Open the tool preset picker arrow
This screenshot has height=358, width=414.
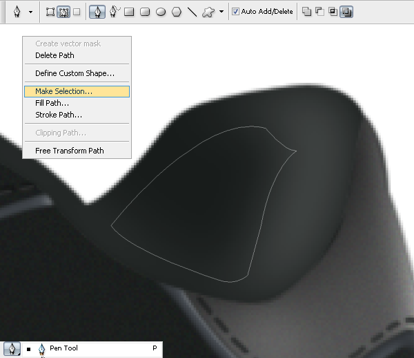(x=30, y=12)
